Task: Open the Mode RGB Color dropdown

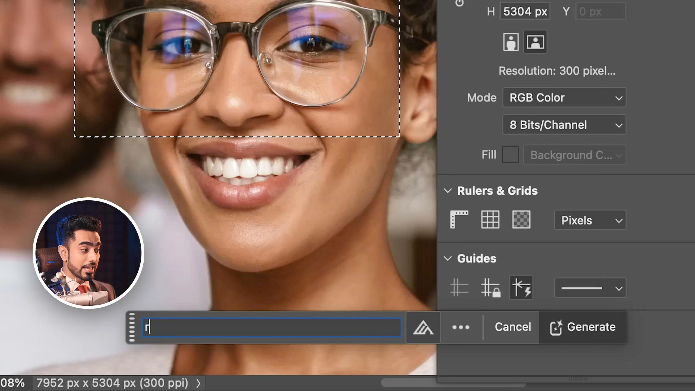Action: click(564, 97)
